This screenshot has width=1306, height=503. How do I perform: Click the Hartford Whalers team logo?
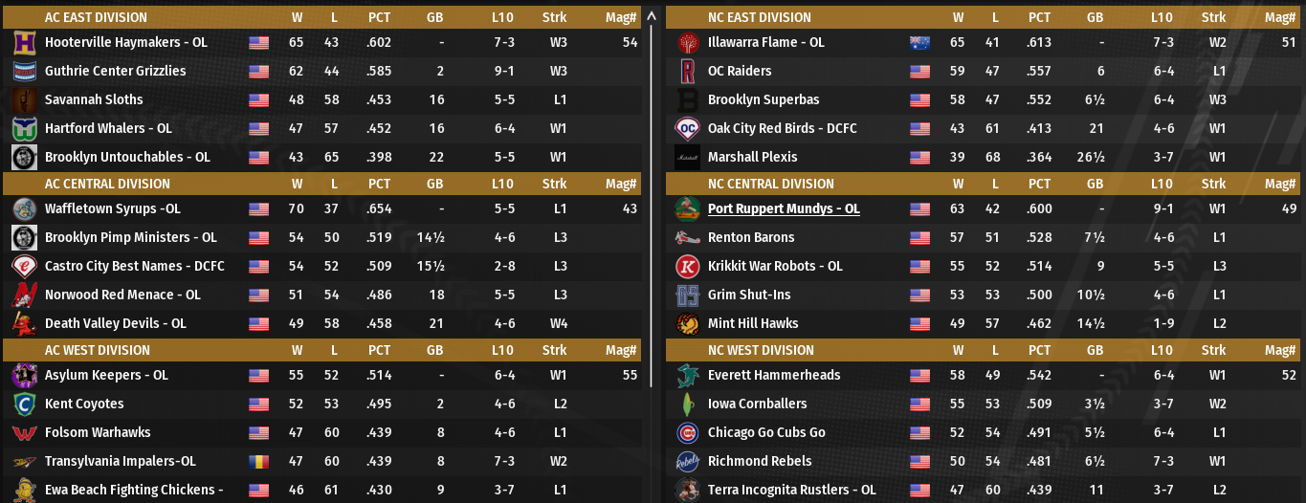[24, 129]
